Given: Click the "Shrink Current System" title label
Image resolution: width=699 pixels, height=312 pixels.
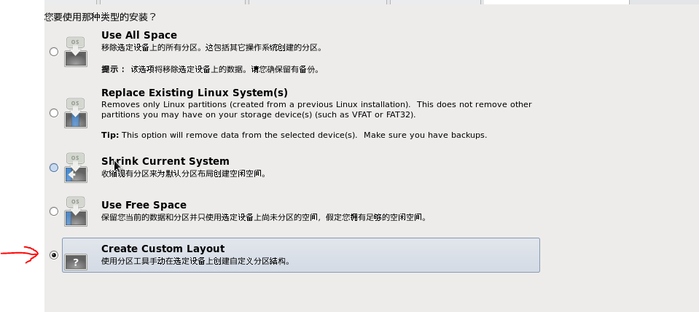Looking at the screenshot, I should pyautogui.click(x=165, y=161).
